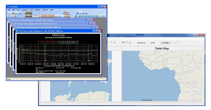Screen dimensions: 211x110
Task: Open the Tools menu
Action: pyautogui.click(x=31, y=10)
